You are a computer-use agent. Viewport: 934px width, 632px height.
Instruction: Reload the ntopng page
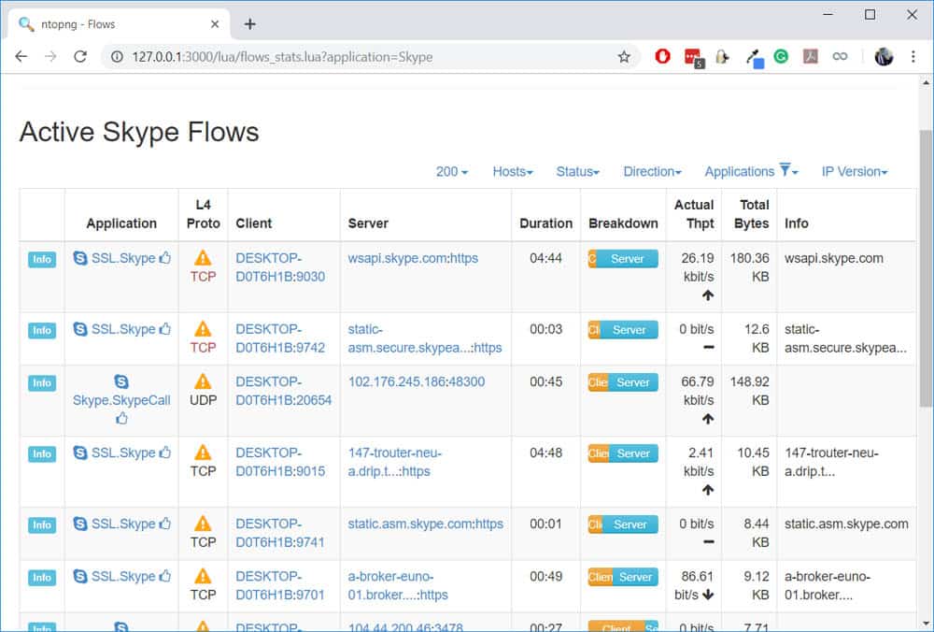(x=79, y=57)
